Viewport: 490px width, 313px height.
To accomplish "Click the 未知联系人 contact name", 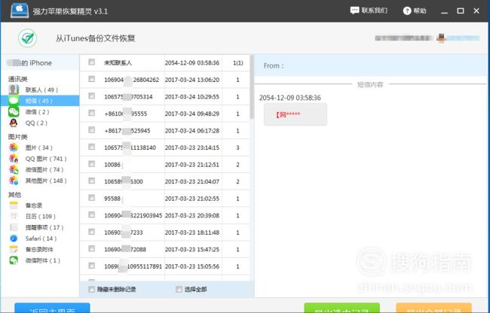I will tap(118, 62).
